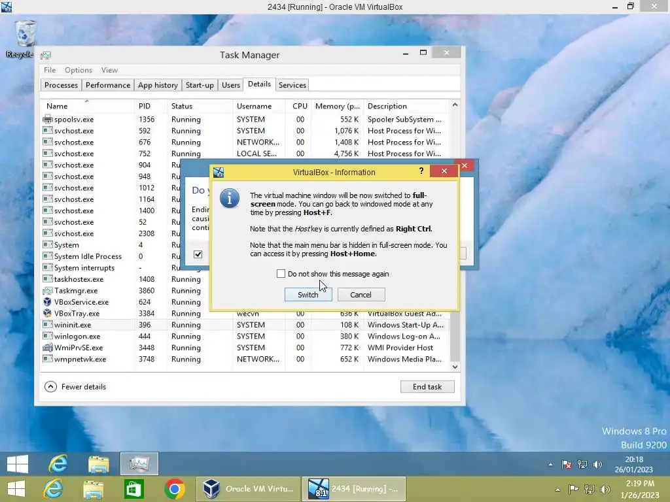This screenshot has width=670, height=502.
Task: Select the VBoxTray.exe process icon
Action: [47, 313]
